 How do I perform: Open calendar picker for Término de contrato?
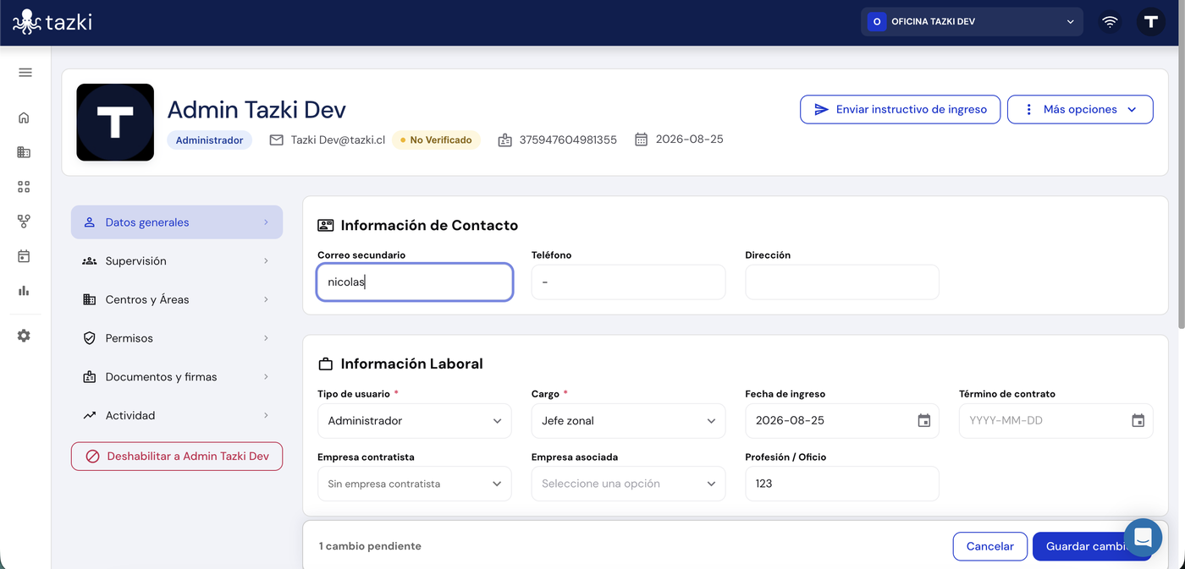pos(1138,421)
